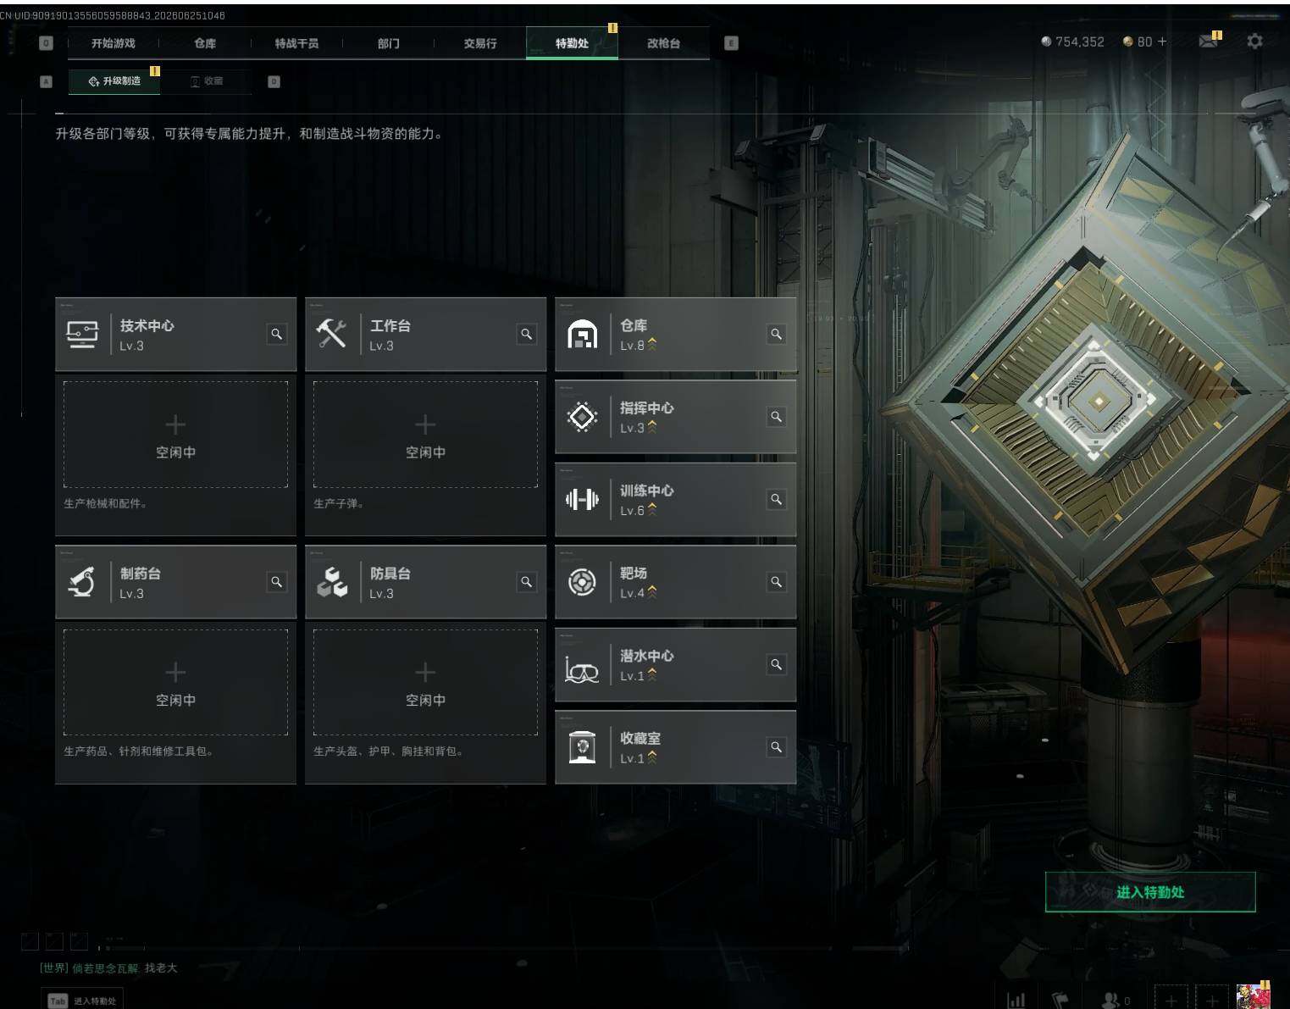The image size is (1290, 1009).
Task: Click the 靶场 target icon
Action: point(582,582)
